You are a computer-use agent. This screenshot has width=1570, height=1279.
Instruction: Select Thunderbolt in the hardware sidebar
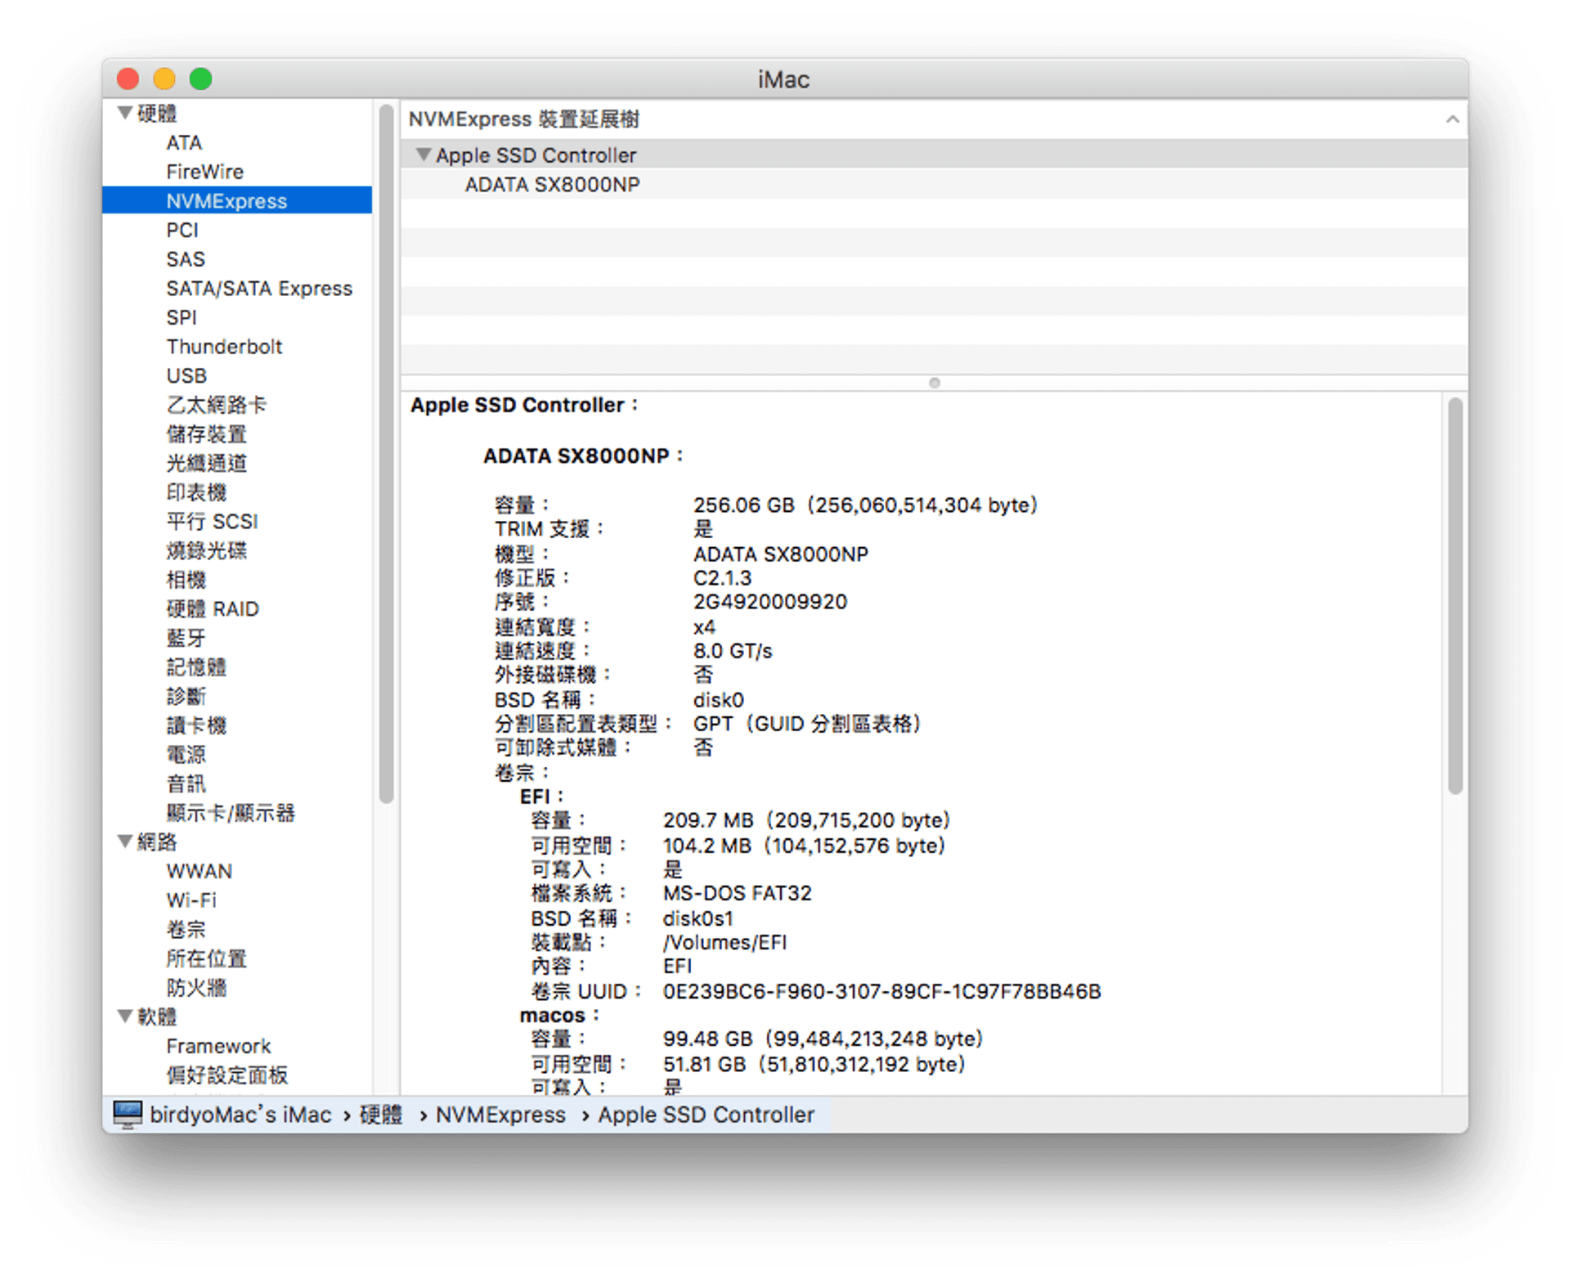tap(224, 346)
